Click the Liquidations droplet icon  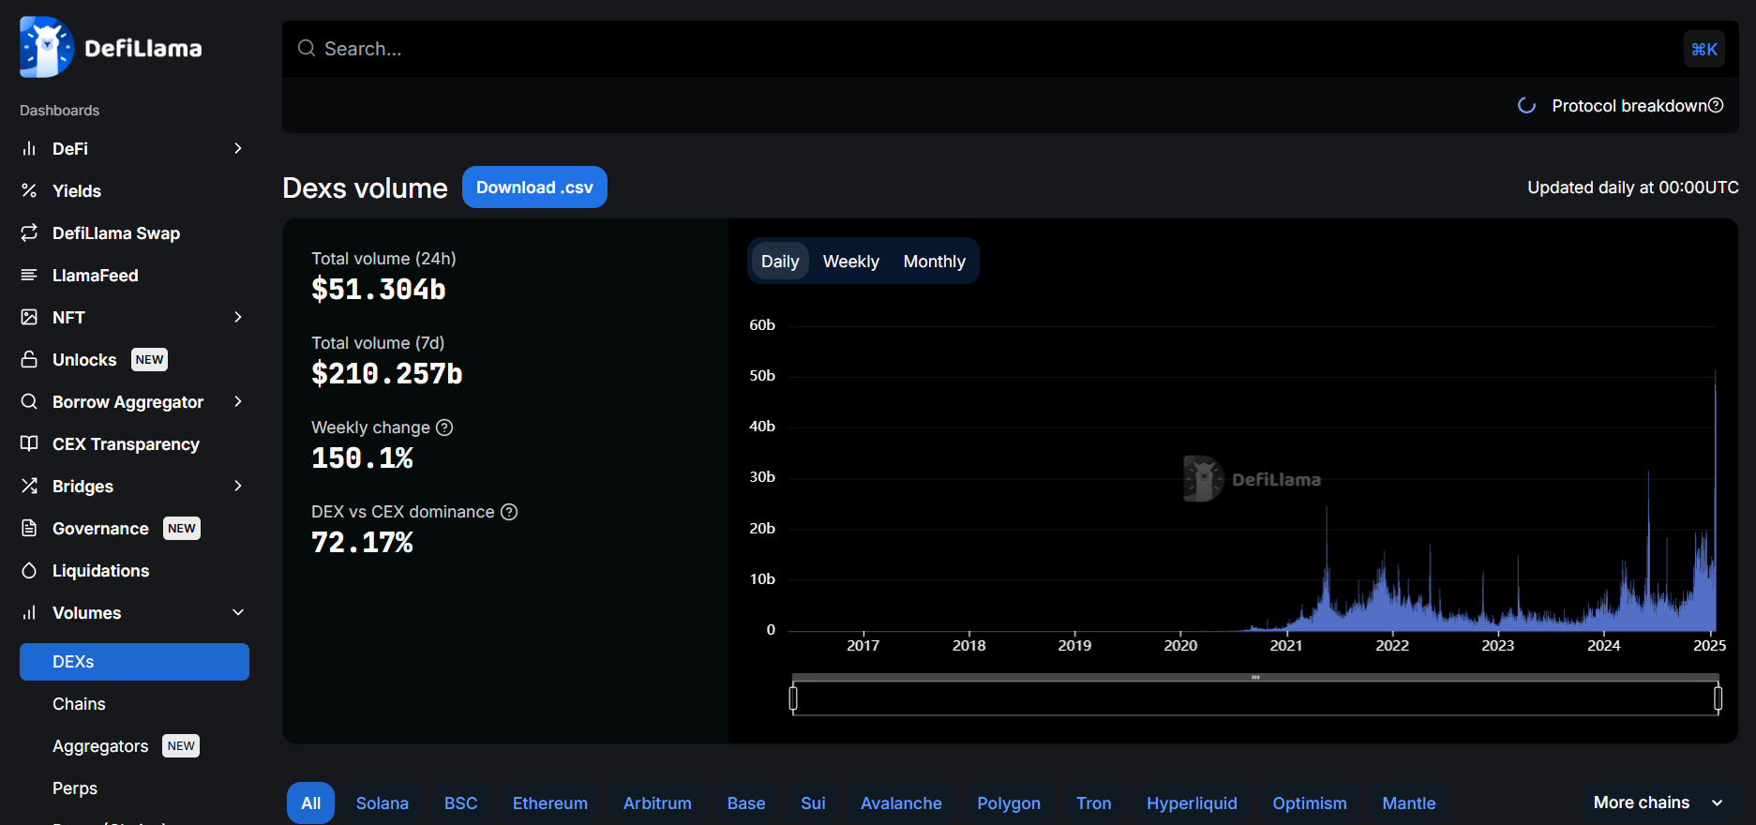coord(29,570)
